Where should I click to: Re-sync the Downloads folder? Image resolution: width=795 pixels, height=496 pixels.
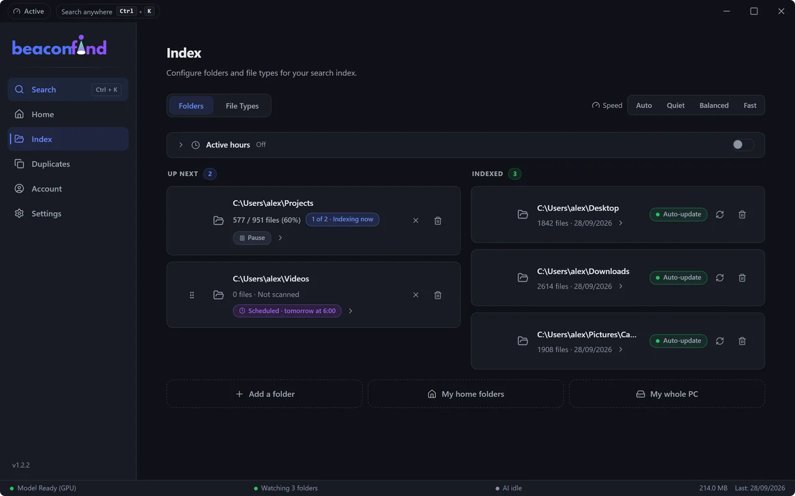(720, 278)
